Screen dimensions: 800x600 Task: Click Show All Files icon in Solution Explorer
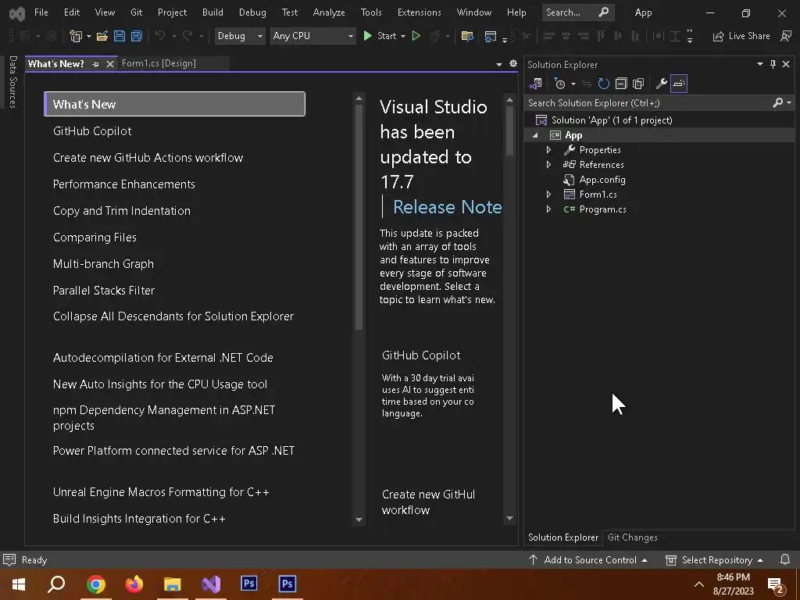pos(638,84)
